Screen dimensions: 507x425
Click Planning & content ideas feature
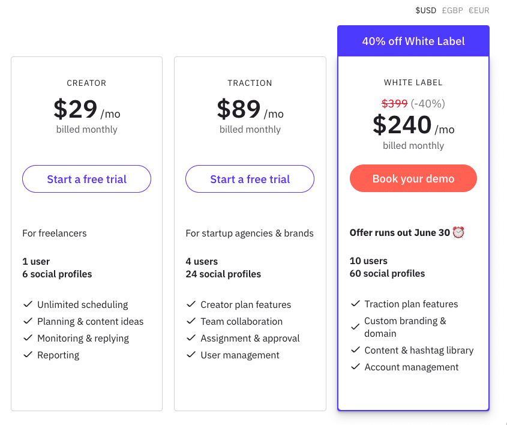[90, 321]
